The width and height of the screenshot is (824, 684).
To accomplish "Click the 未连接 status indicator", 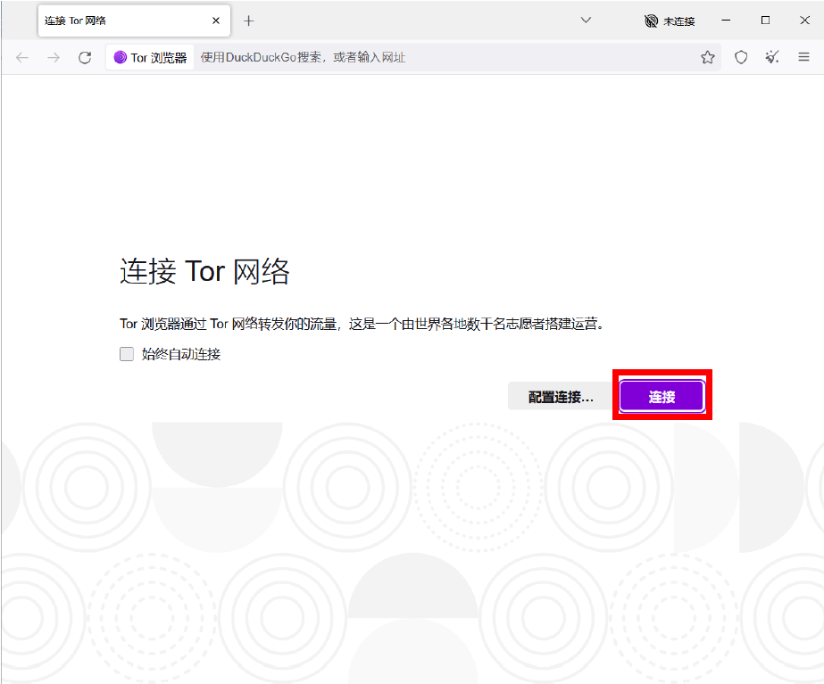I will [x=670, y=21].
